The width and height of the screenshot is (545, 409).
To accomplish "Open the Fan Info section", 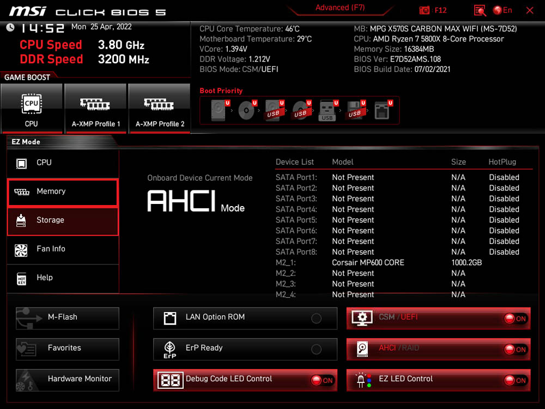I will point(63,249).
